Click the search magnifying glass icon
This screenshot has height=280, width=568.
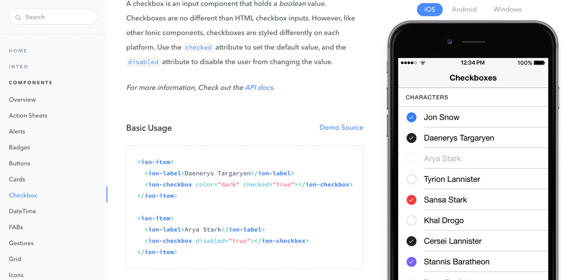18,17
